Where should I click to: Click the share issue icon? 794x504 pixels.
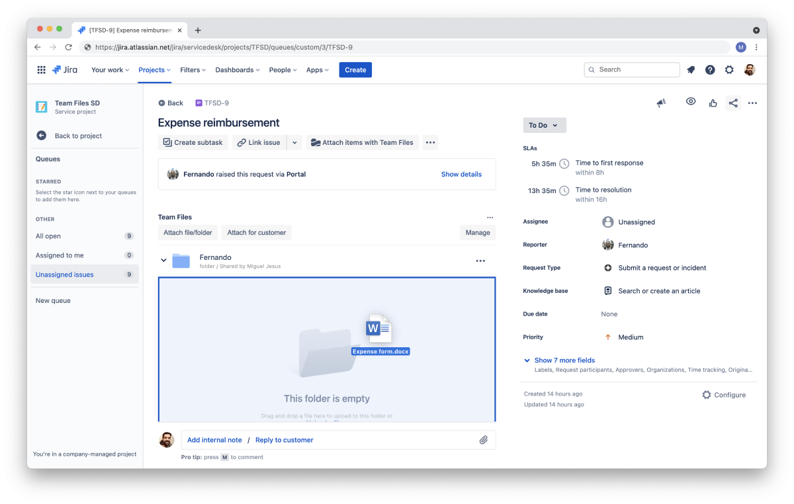tap(733, 103)
